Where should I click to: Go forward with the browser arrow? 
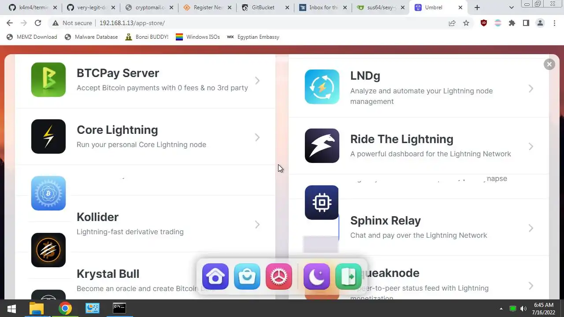point(24,23)
